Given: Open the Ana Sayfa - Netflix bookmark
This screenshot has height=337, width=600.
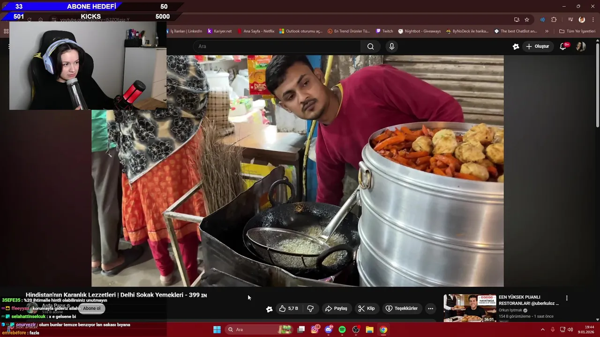Looking at the screenshot, I should (255, 31).
